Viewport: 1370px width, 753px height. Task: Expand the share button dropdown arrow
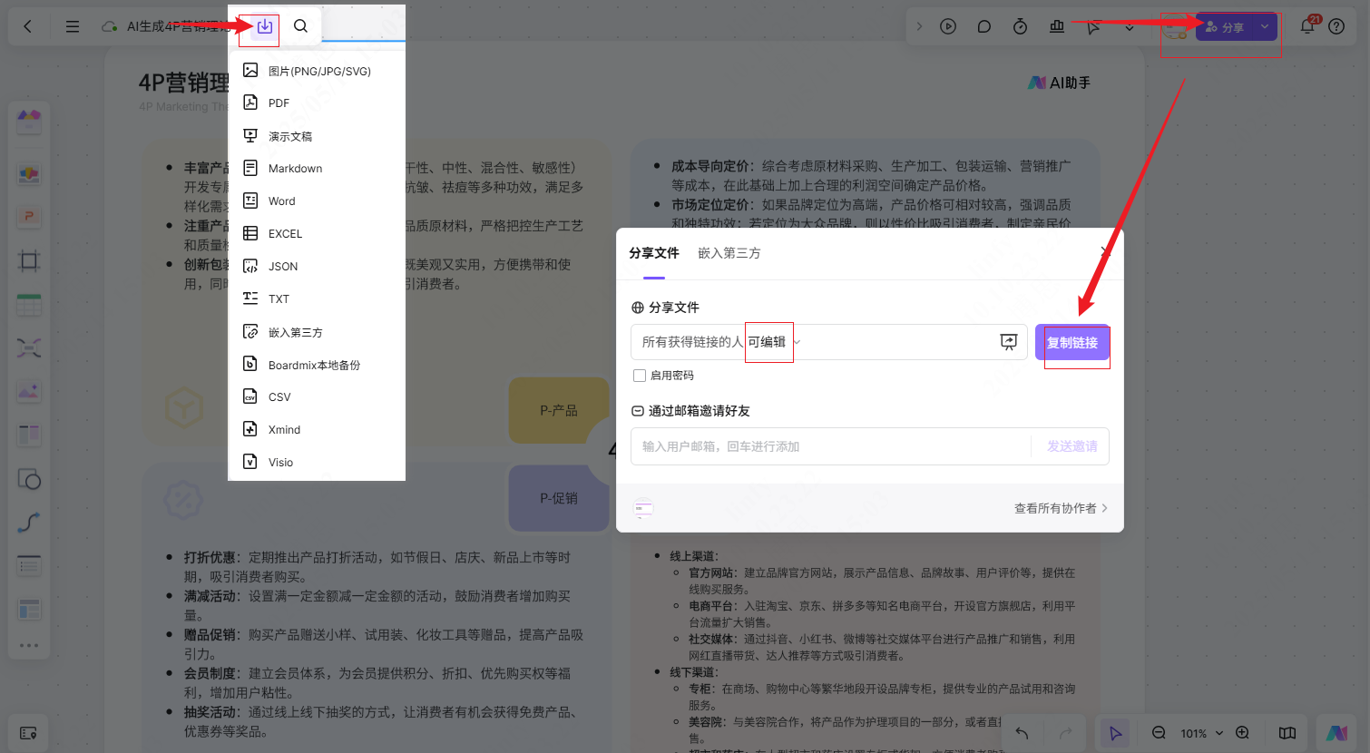coord(1265,26)
